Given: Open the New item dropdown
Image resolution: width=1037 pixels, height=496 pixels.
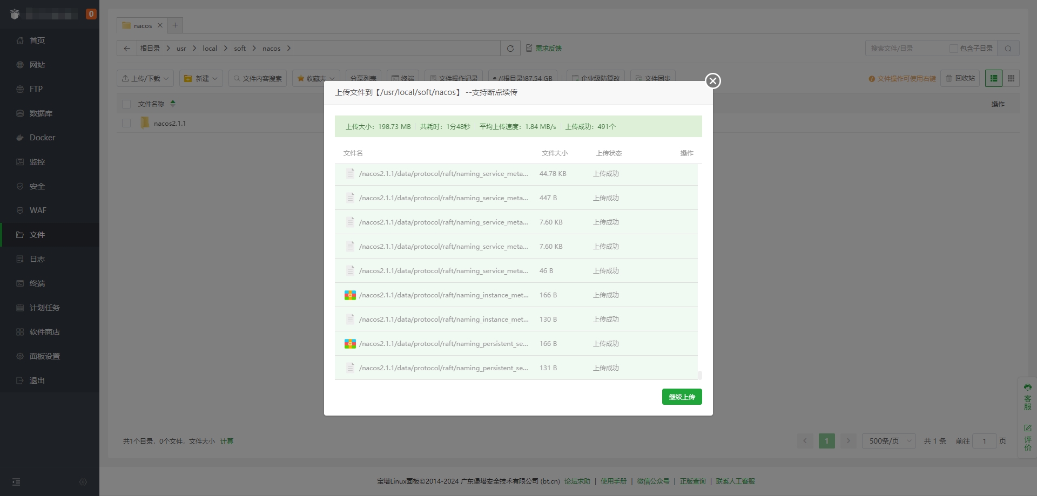Looking at the screenshot, I should coord(201,78).
